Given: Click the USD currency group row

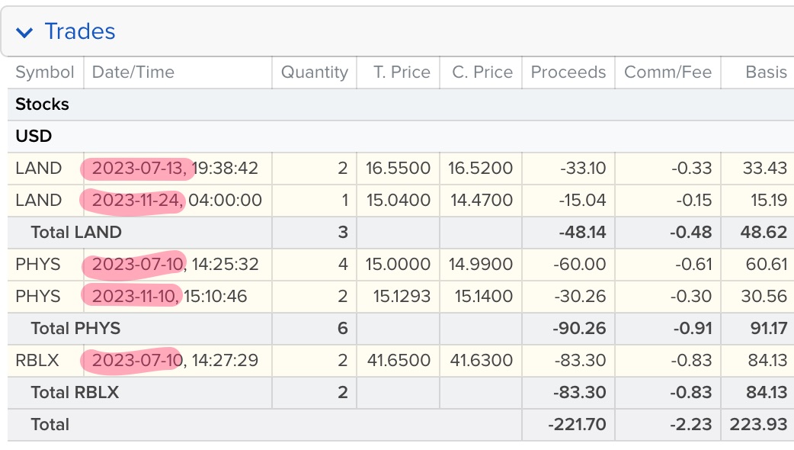Looking at the screenshot, I should (x=401, y=137).
